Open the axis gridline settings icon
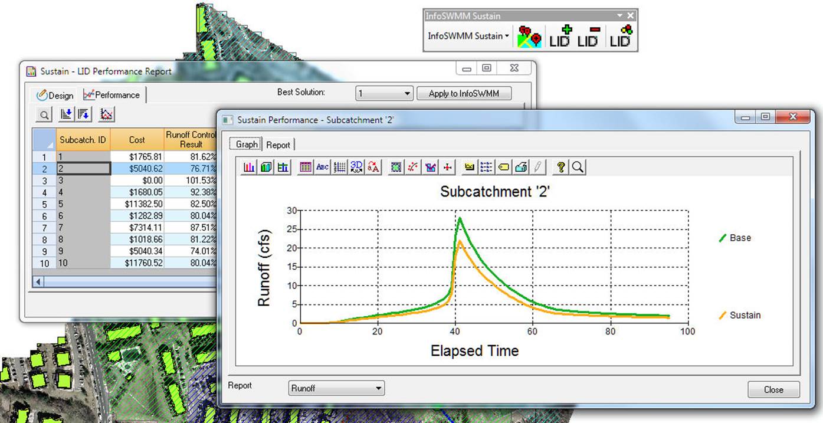 [339, 166]
